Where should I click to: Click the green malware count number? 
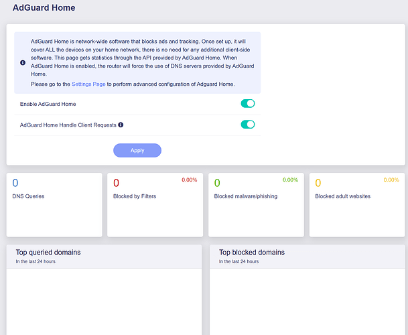pos(217,183)
